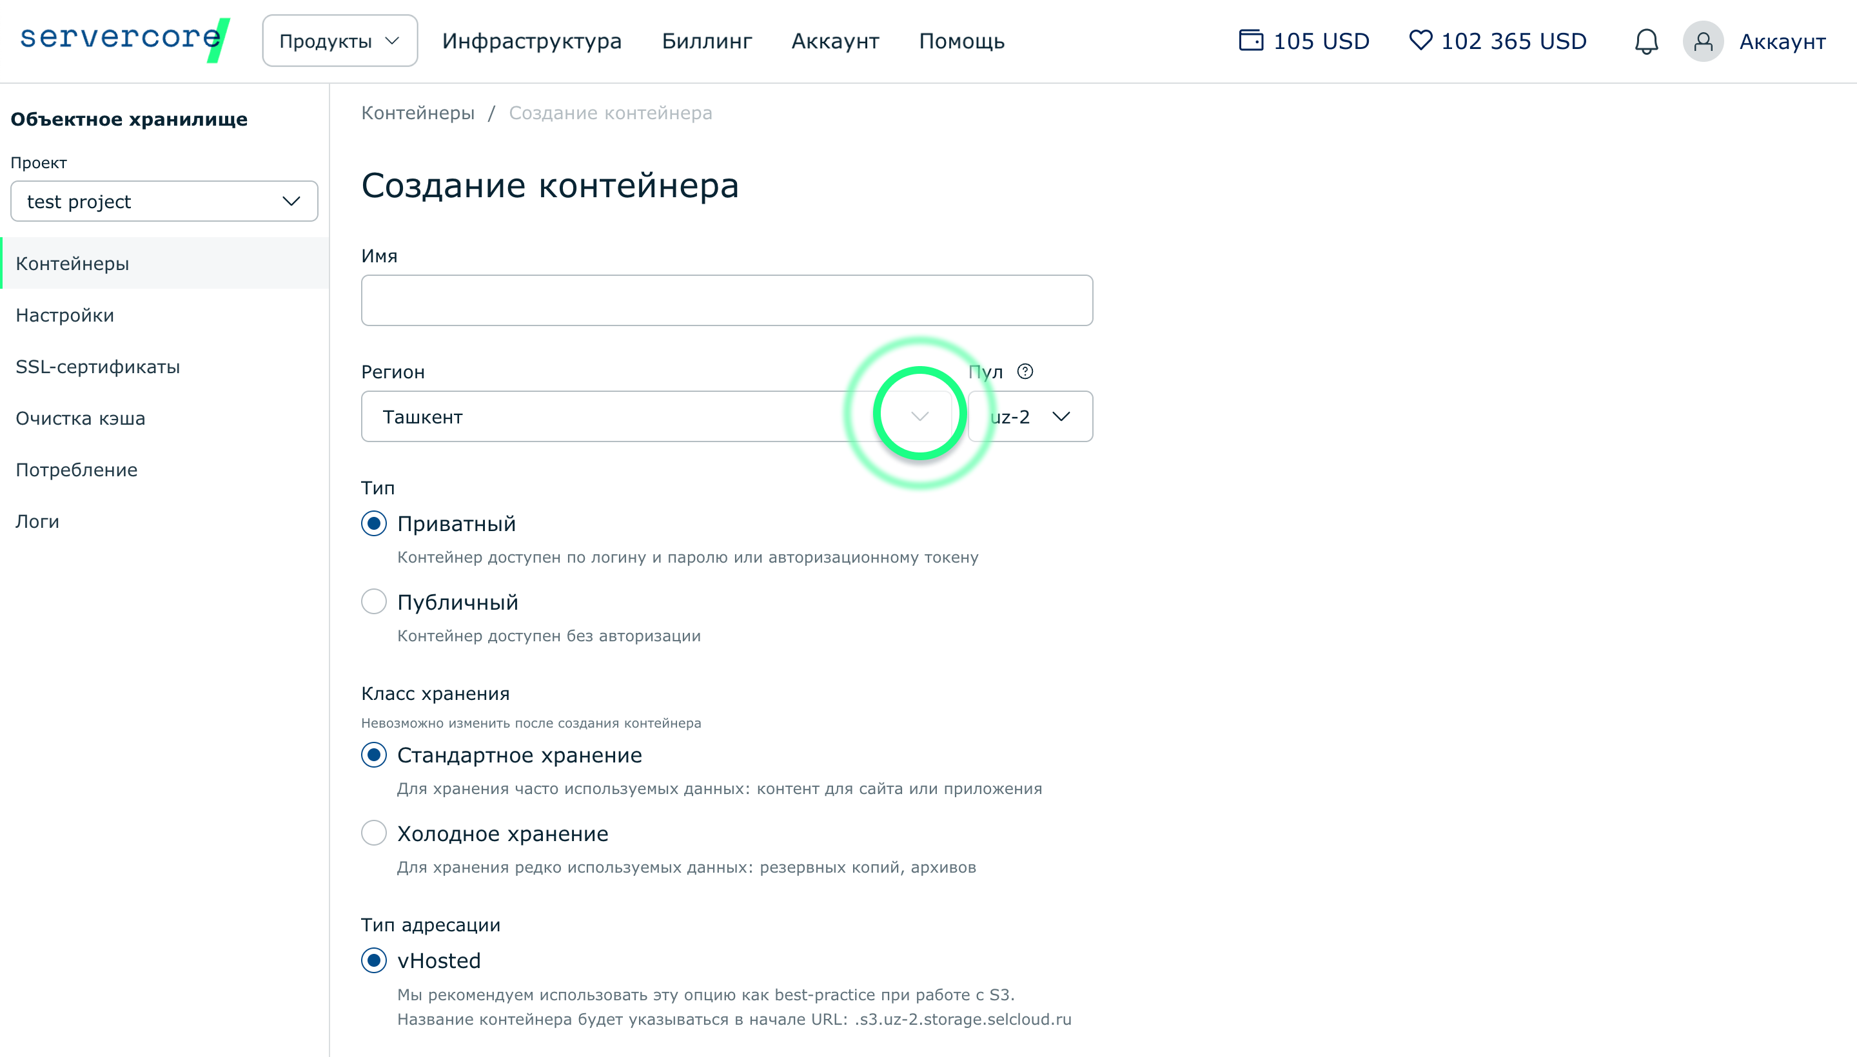Screen dimensions: 1857x1057
Task: Click the Пул help question icon
Action: click(1025, 372)
